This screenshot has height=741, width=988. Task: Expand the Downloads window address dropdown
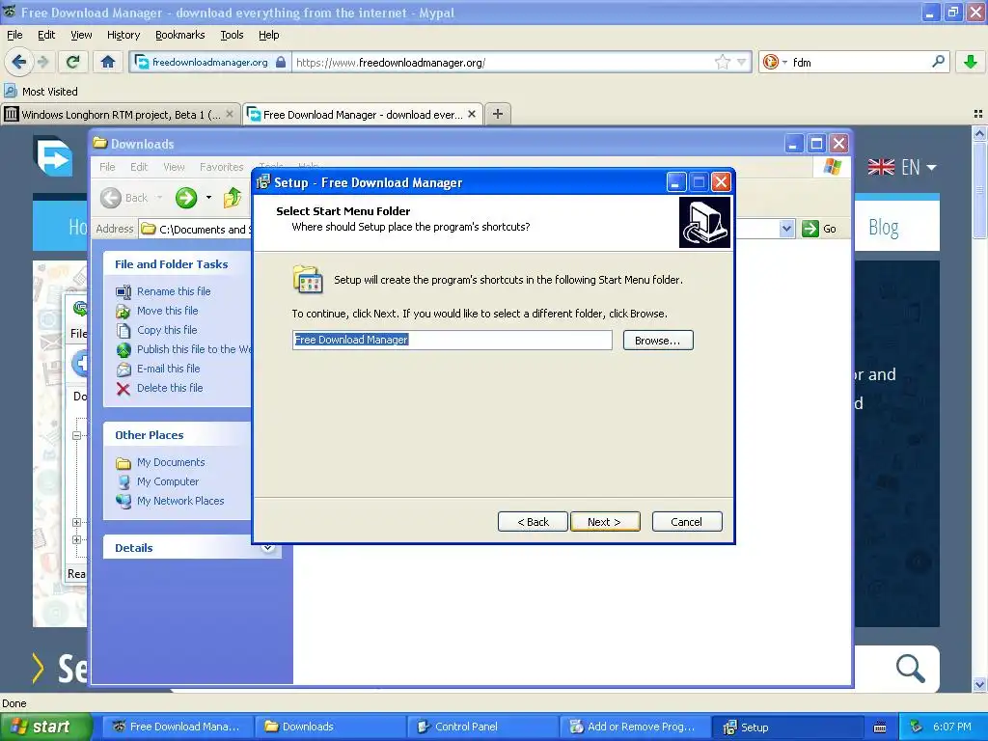point(785,229)
